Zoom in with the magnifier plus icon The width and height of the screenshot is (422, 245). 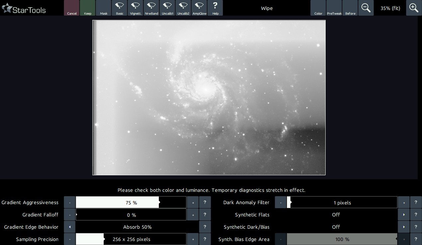[414, 8]
